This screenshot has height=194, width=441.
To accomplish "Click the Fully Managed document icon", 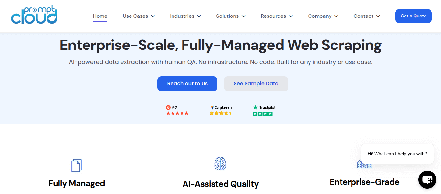I will (x=77, y=165).
